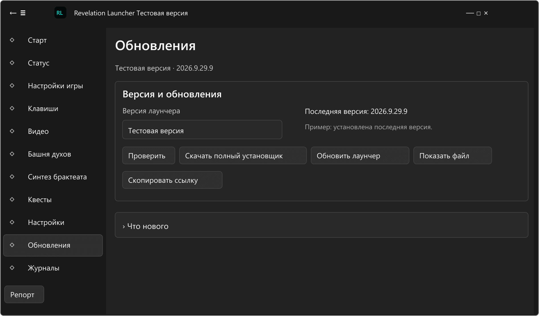This screenshot has height=316, width=539.
Task: Select the Клавиши sidebar item
Action: pyautogui.click(x=53, y=109)
